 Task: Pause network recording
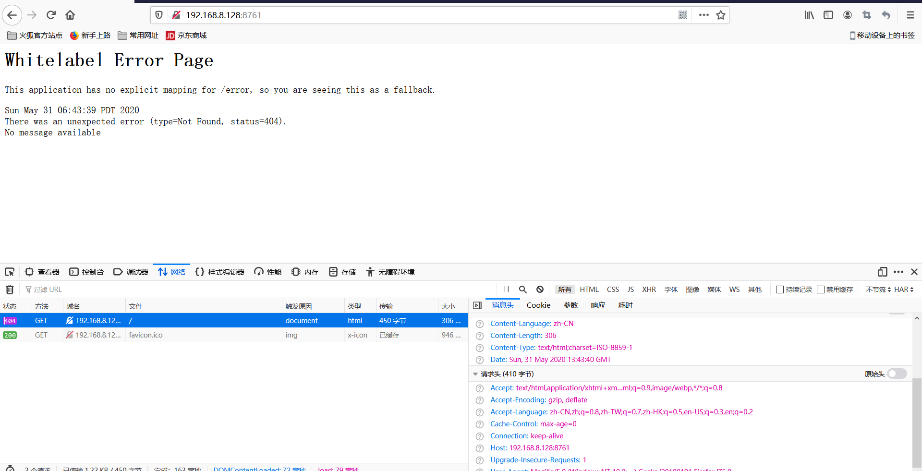coord(506,290)
